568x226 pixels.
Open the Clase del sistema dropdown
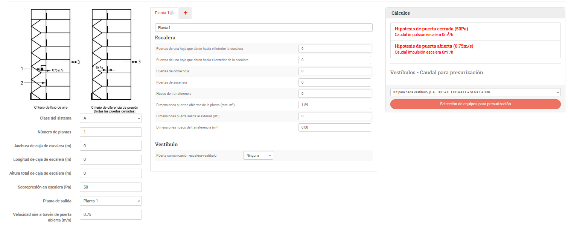tap(111, 118)
